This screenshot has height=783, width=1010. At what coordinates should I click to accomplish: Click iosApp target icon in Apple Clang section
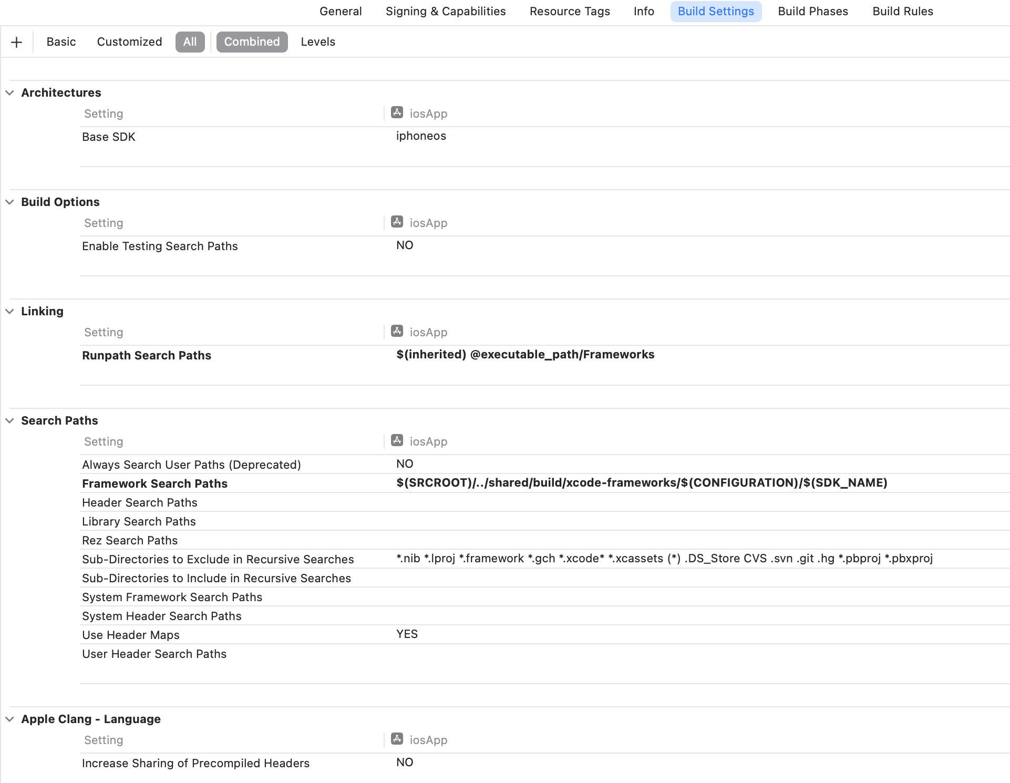397,739
